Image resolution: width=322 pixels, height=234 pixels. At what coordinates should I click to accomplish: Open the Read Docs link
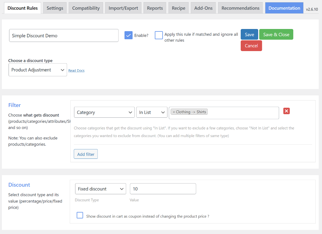76,71
